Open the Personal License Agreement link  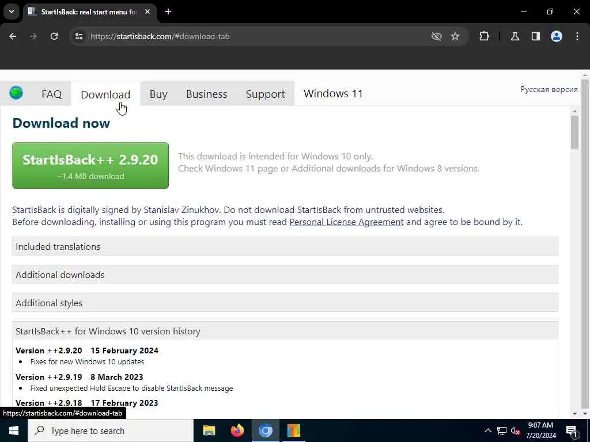346,222
